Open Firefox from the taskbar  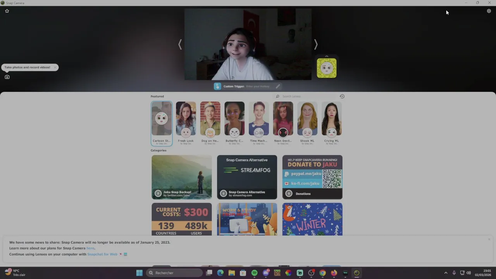(x=334, y=273)
